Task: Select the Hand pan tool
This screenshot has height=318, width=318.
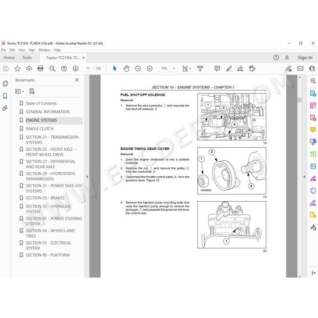Action: coord(126,69)
